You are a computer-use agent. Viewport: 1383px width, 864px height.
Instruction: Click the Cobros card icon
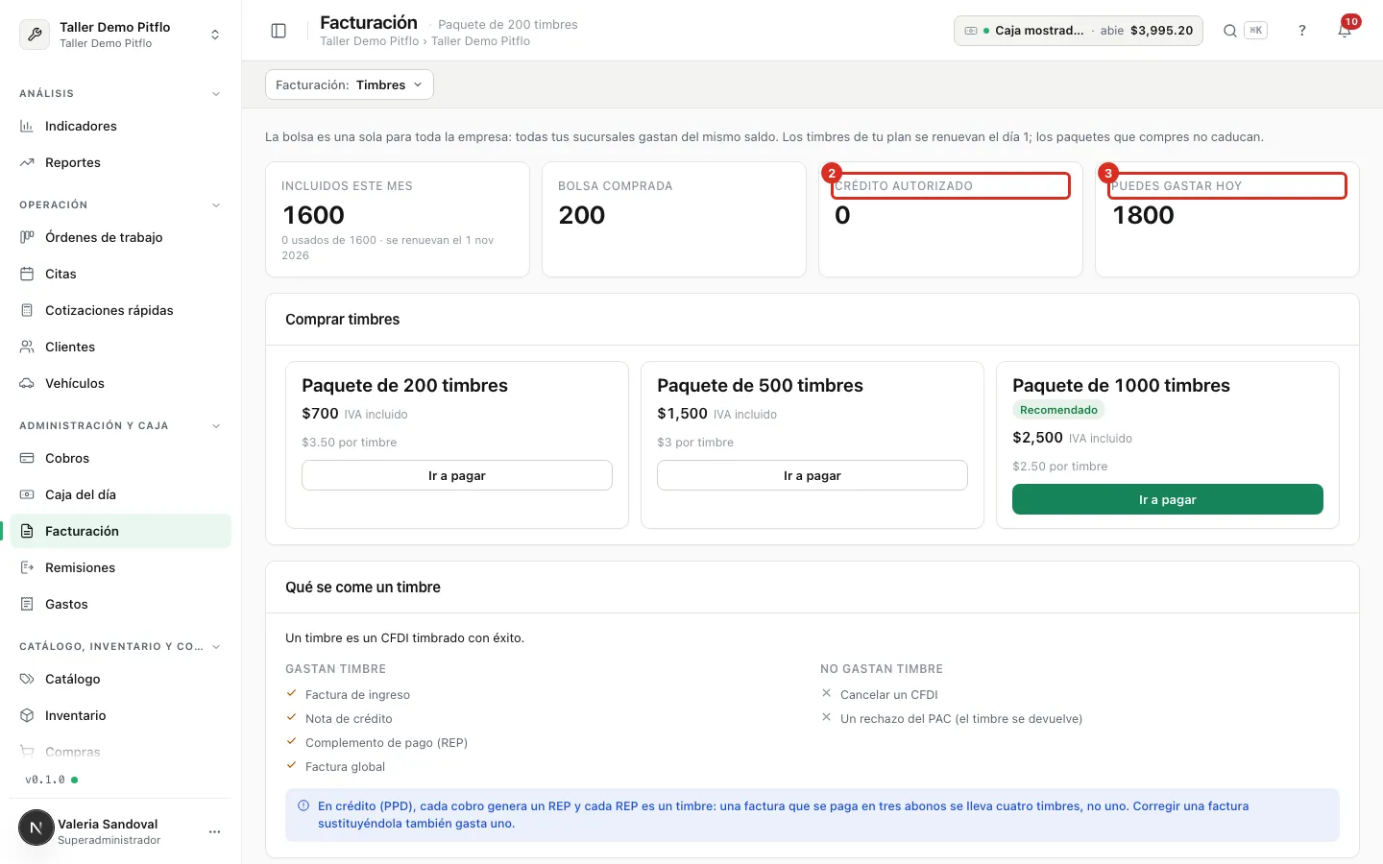click(x=27, y=458)
